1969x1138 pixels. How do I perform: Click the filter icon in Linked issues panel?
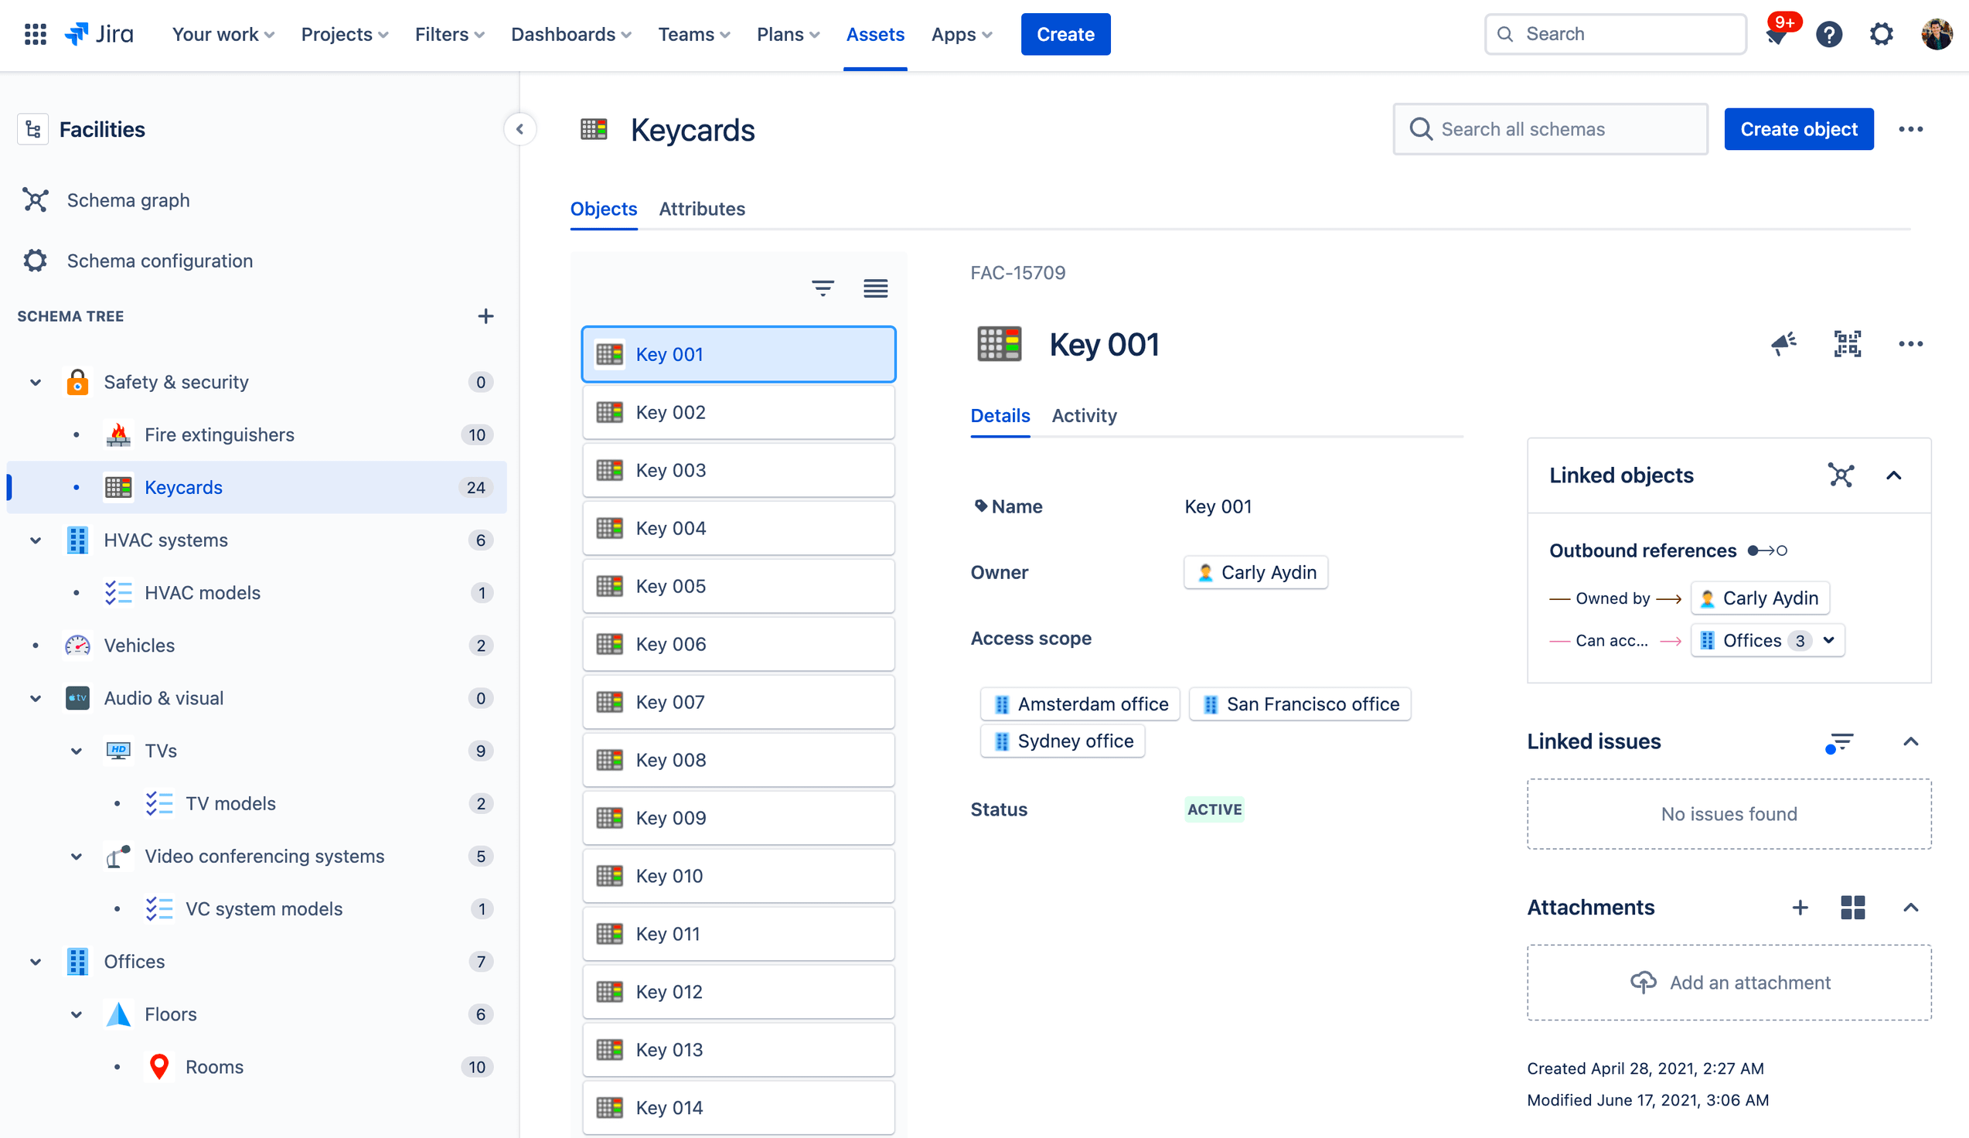pyautogui.click(x=1841, y=742)
